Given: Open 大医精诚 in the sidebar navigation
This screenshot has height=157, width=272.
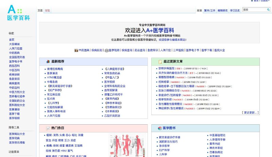Looking at the screenshot, I should [x=14, y=44].
